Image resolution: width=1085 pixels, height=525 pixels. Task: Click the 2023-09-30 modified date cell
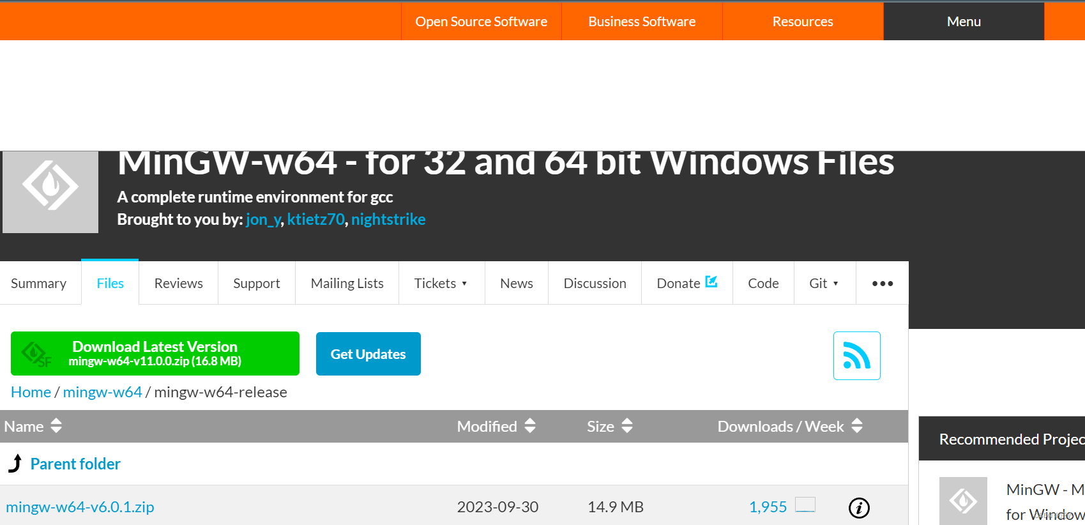point(497,507)
